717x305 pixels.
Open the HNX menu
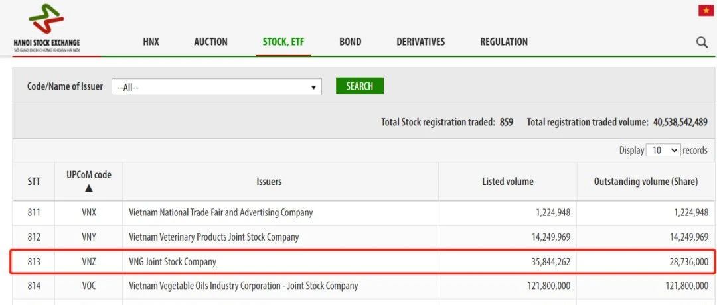(x=151, y=42)
